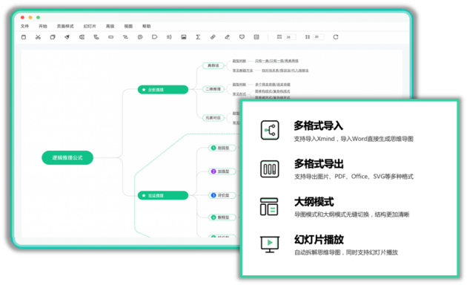Click the 多格式导入 import feature icon
467x285 pixels.
[270, 130]
